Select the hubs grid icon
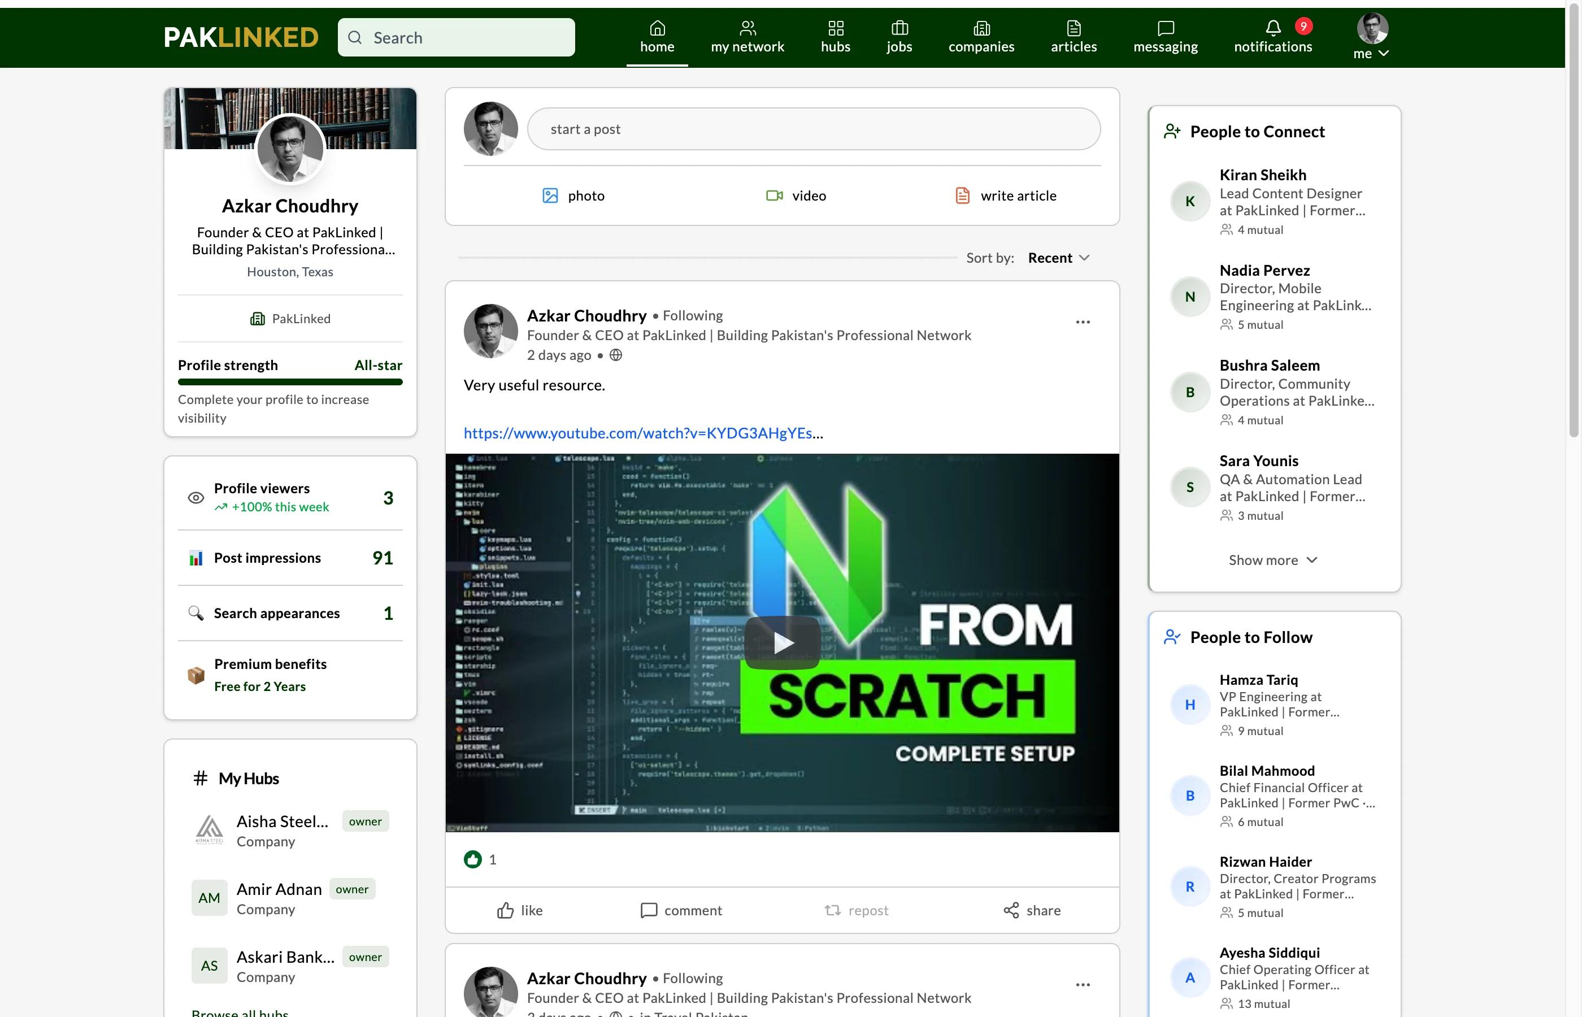This screenshot has height=1017, width=1582. pyautogui.click(x=835, y=28)
